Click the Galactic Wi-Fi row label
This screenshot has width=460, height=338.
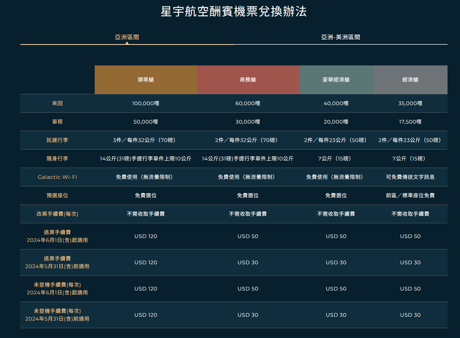[57, 177]
